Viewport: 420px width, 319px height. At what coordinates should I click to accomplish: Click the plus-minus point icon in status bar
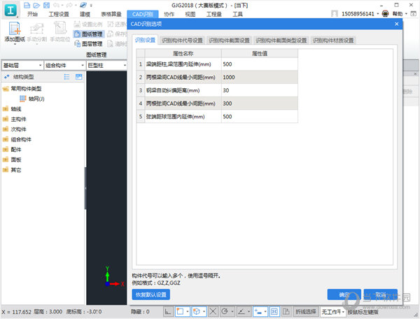point(258,311)
